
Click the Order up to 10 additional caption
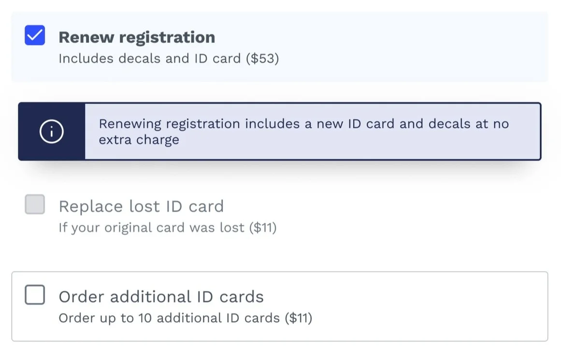(x=186, y=317)
